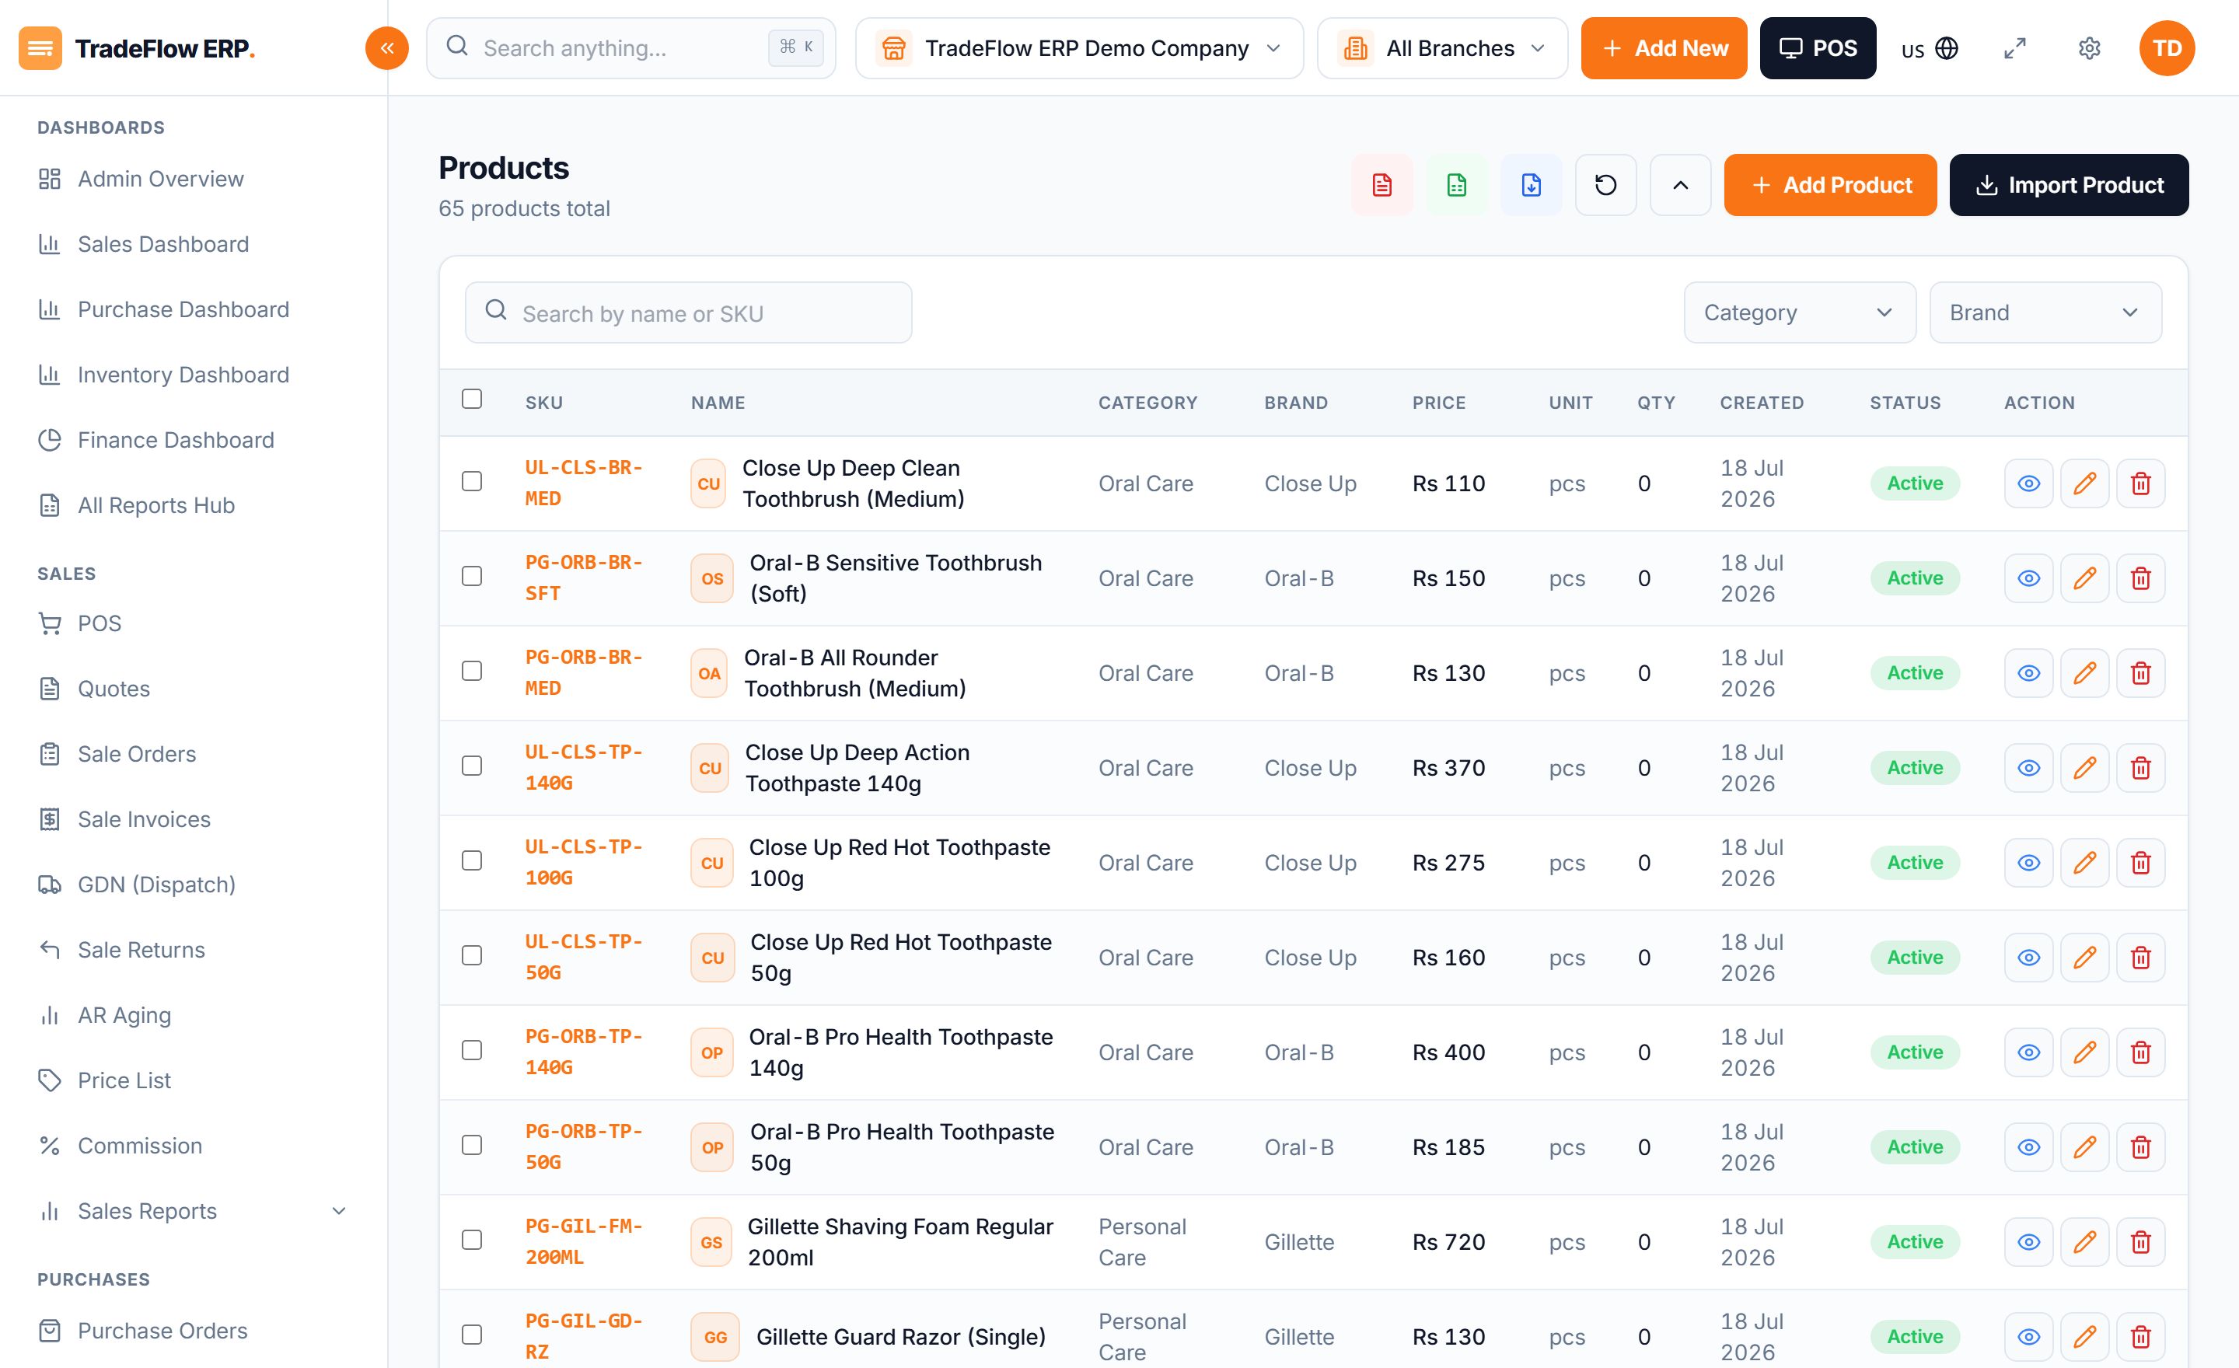2239x1368 pixels.
Task: View Oral-B Sensitive Toothbrush details (eye icon)
Action: tap(2028, 578)
